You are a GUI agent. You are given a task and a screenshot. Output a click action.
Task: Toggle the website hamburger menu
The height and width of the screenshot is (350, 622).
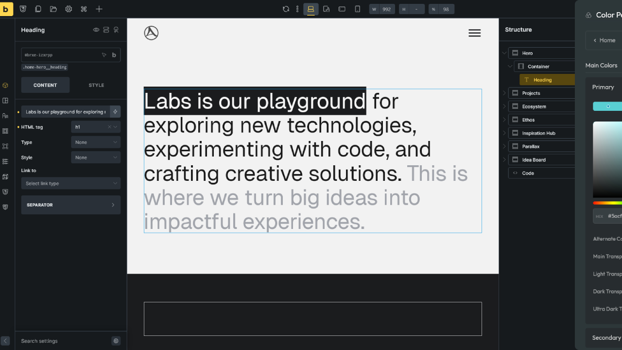coord(475,33)
